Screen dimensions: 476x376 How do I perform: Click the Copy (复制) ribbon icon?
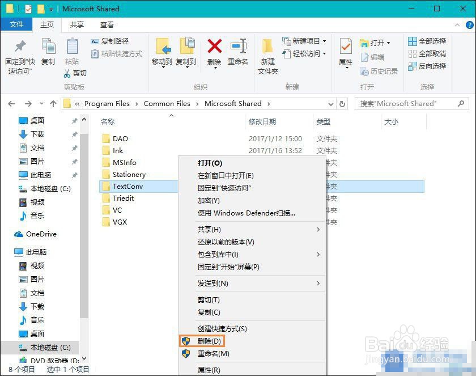point(48,46)
